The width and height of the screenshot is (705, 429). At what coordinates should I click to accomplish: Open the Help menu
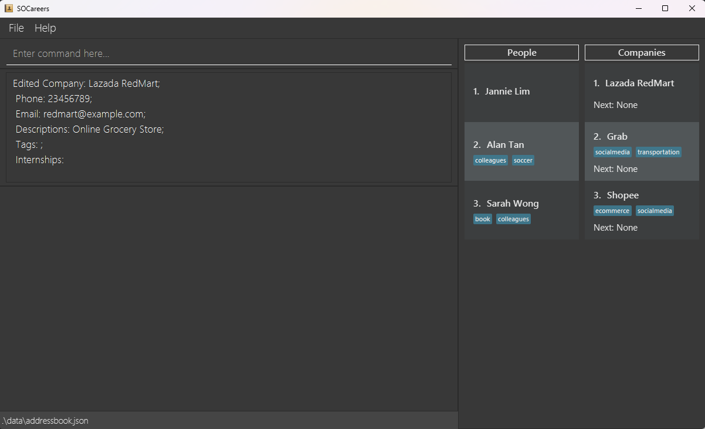tap(45, 28)
